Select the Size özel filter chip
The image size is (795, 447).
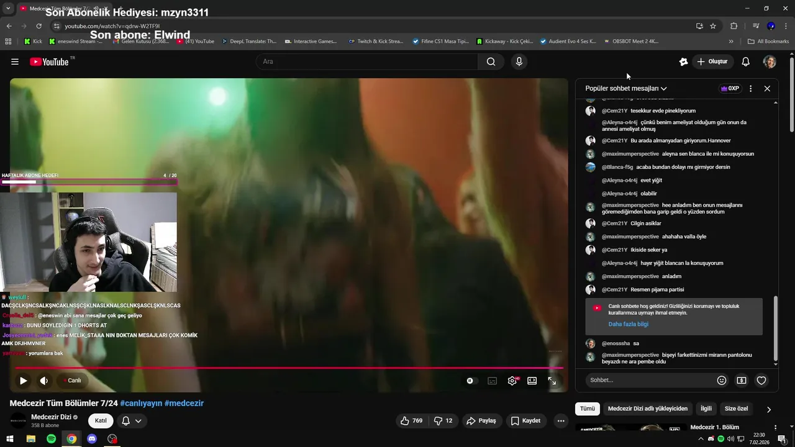tap(737, 409)
